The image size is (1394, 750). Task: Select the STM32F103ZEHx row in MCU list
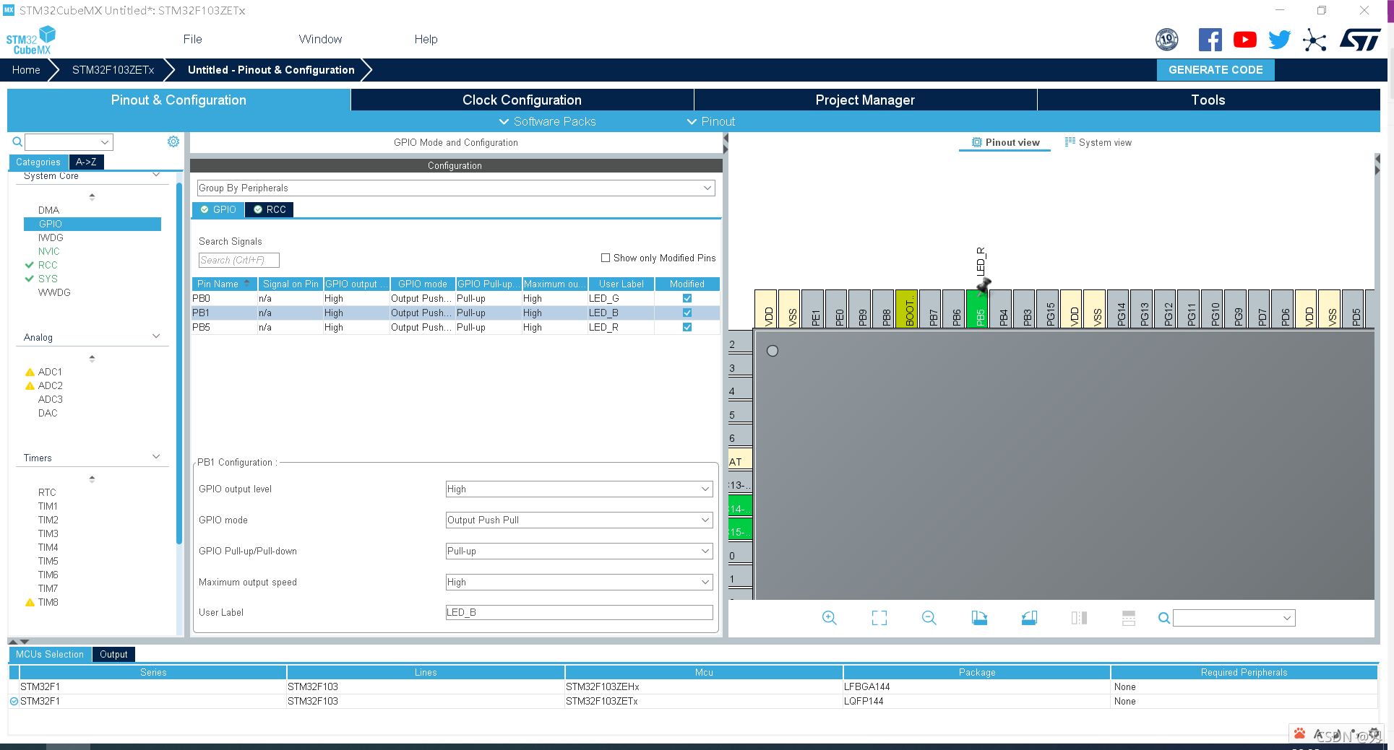coord(692,686)
